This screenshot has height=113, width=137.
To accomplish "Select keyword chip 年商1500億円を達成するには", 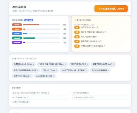I will coord(26,70).
